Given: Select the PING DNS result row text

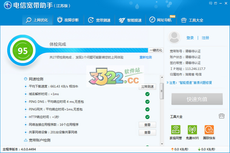Looking at the screenshot, I should (56, 102).
